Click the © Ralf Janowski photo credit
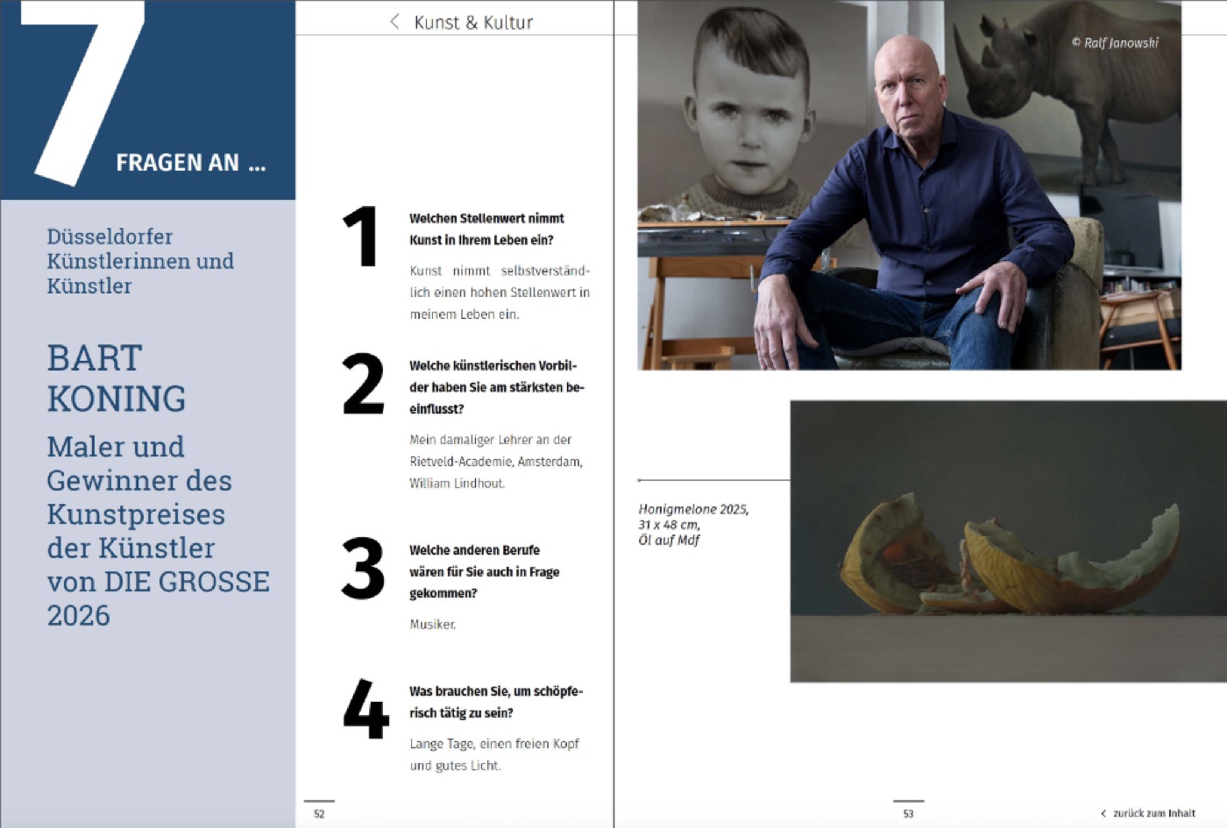Image resolution: width=1227 pixels, height=828 pixels. click(1115, 42)
